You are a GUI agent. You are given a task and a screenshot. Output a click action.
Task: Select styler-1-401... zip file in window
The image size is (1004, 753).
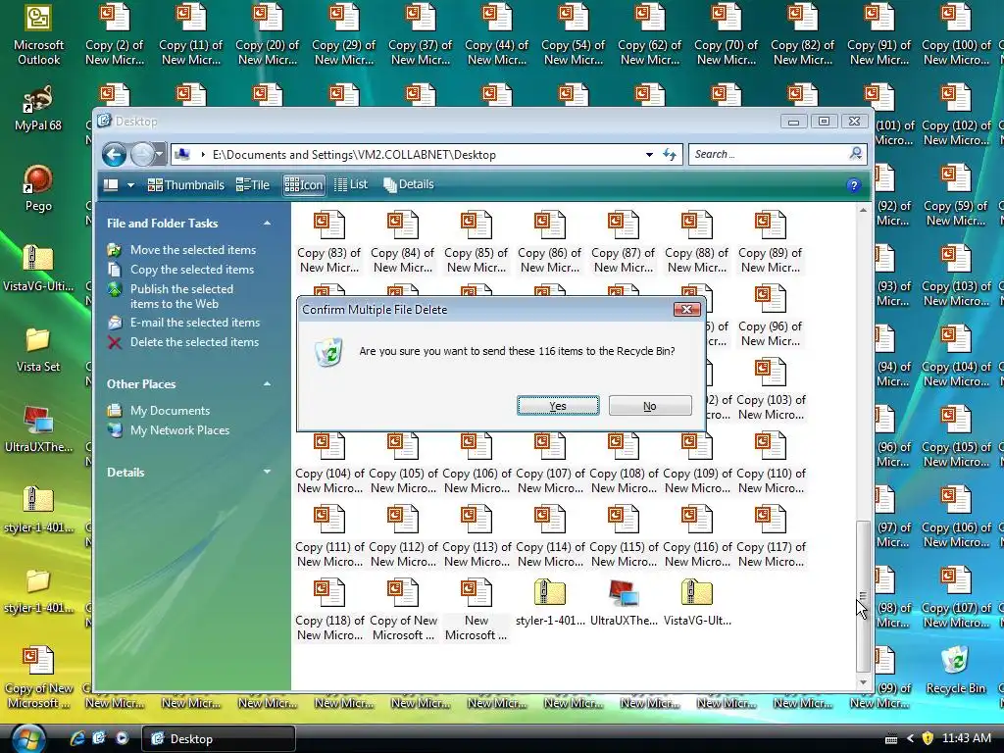550,603
